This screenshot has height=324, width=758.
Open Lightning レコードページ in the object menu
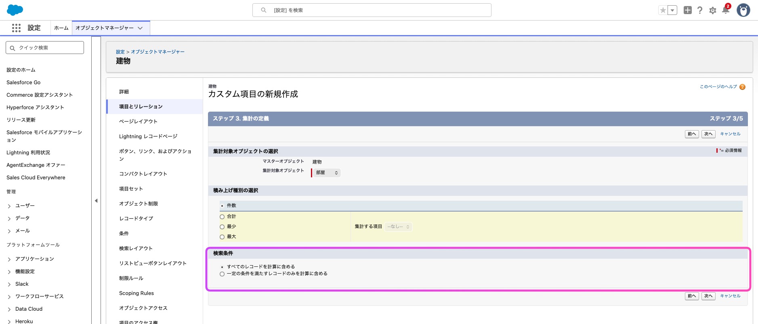[x=148, y=136]
